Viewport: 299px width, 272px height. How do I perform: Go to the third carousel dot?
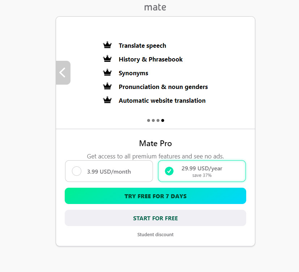(158, 120)
